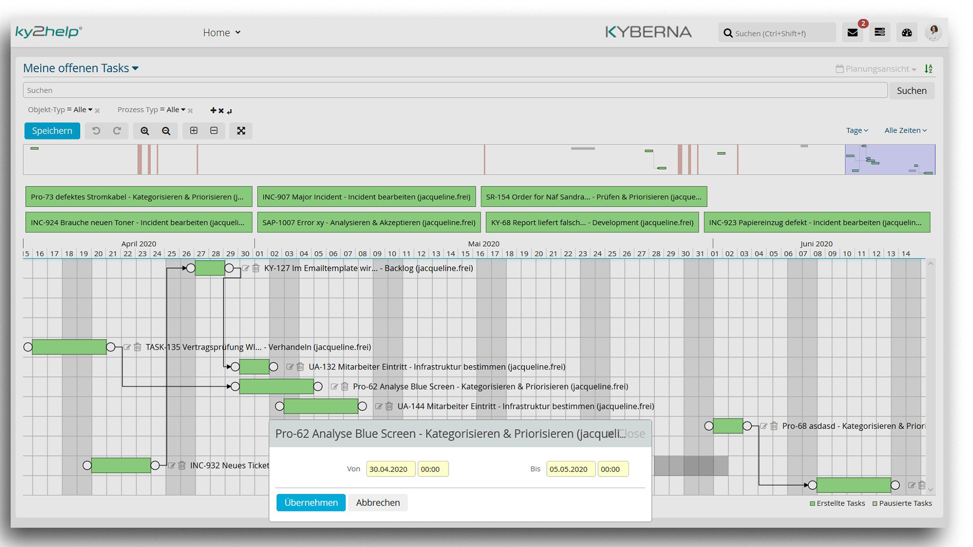Viewport: 973px width, 547px height.
Task: Select the Zoom-in magnifier tool
Action: 144,131
